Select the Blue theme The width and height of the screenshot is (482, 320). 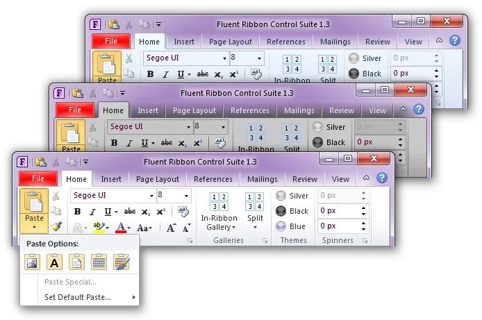point(291,226)
